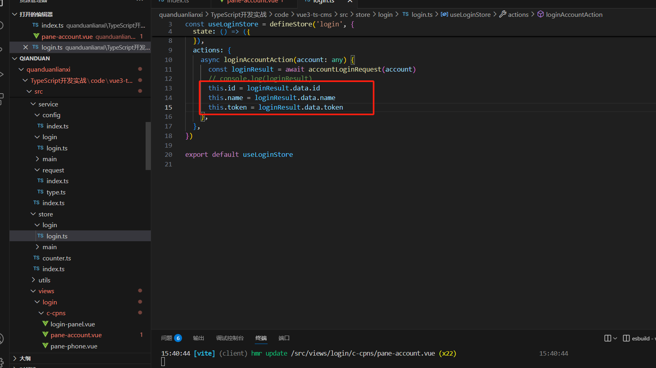Open index.ts directly under service folder
The image size is (656, 368).
pos(54,203)
